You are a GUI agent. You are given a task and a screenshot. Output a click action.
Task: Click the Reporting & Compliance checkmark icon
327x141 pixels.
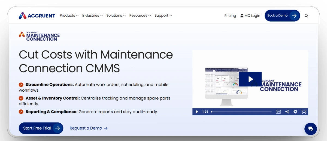point(21,112)
